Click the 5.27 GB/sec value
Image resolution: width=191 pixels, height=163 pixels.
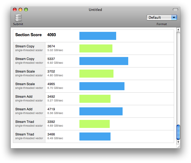pyautogui.click(x=55, y=101)
